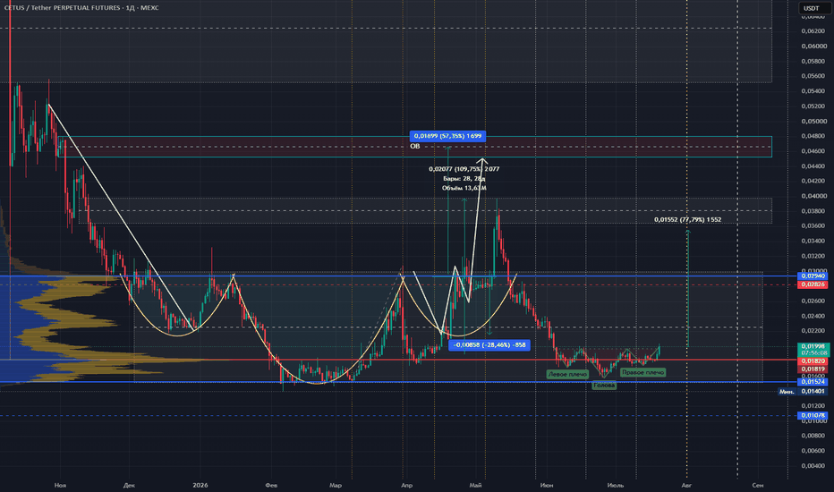The image size is (834, 492).
Task: Click the Ноя month on time axis
Action: coord(60,485)
